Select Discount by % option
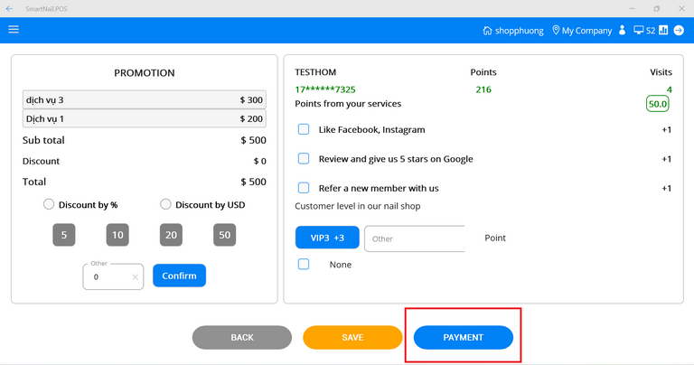Screen dimensions: 694x365 (49, 204)
